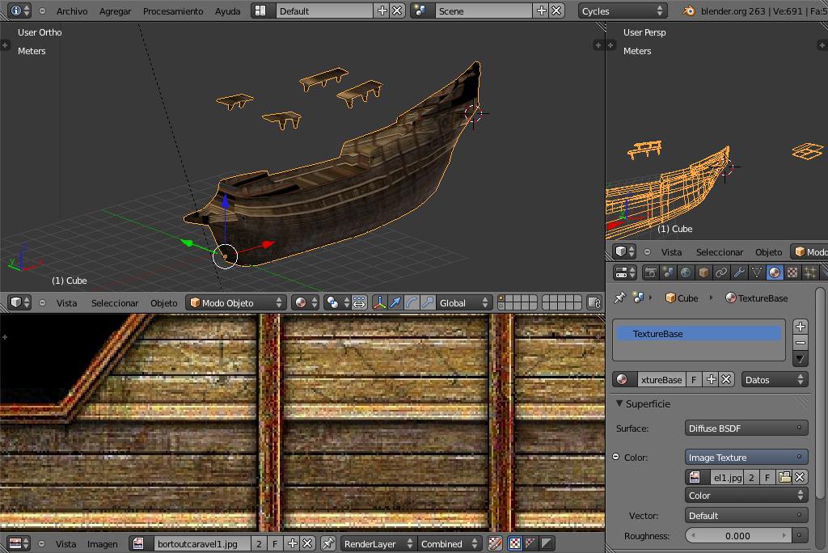Toggle the 3D manipulator axes widget
The image size is (828, 553).
click(379, 302)
